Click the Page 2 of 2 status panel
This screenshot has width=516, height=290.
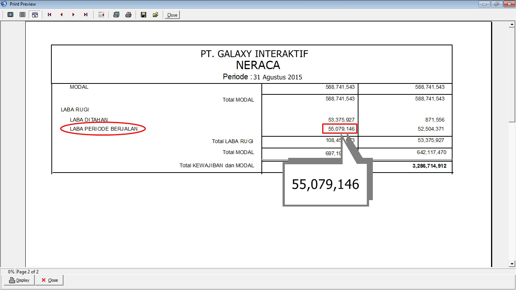28,271
